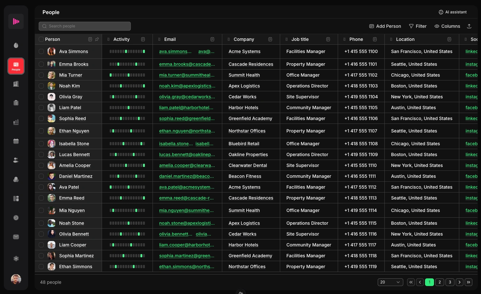Viewport: 481px width, 294px height.
Task: Open Olivia Gray's person record
Action: click(x=71, y=97)
